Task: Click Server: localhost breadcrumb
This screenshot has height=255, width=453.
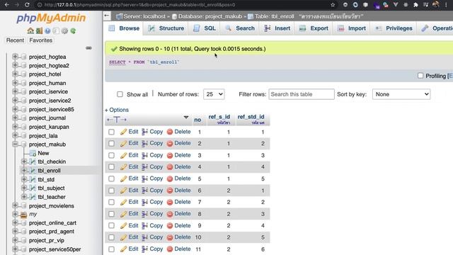Action: [144, 16]
